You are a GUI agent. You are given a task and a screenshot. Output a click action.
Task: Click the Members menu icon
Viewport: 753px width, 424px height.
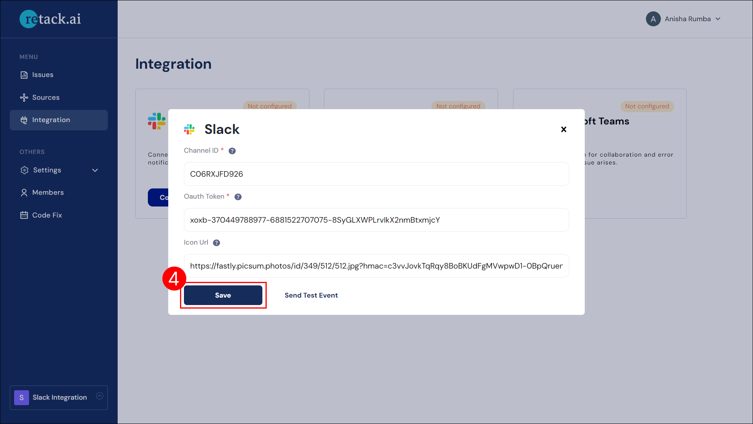[x=24, y=192]
